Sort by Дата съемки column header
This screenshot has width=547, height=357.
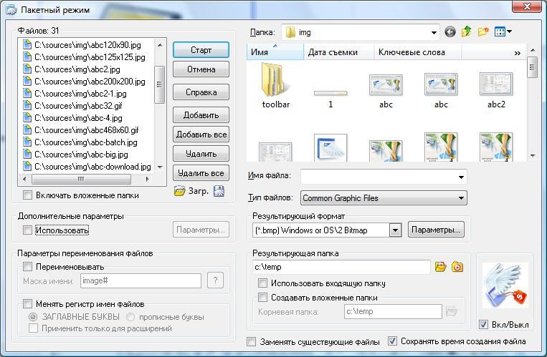(x=339, y=52)
